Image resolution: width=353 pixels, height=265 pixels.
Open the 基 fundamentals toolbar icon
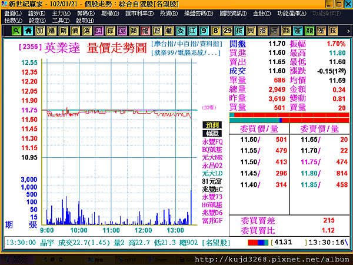321,31
